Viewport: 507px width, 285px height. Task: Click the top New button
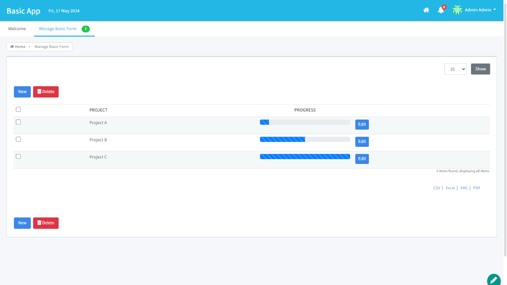click(x=22, y=92)
